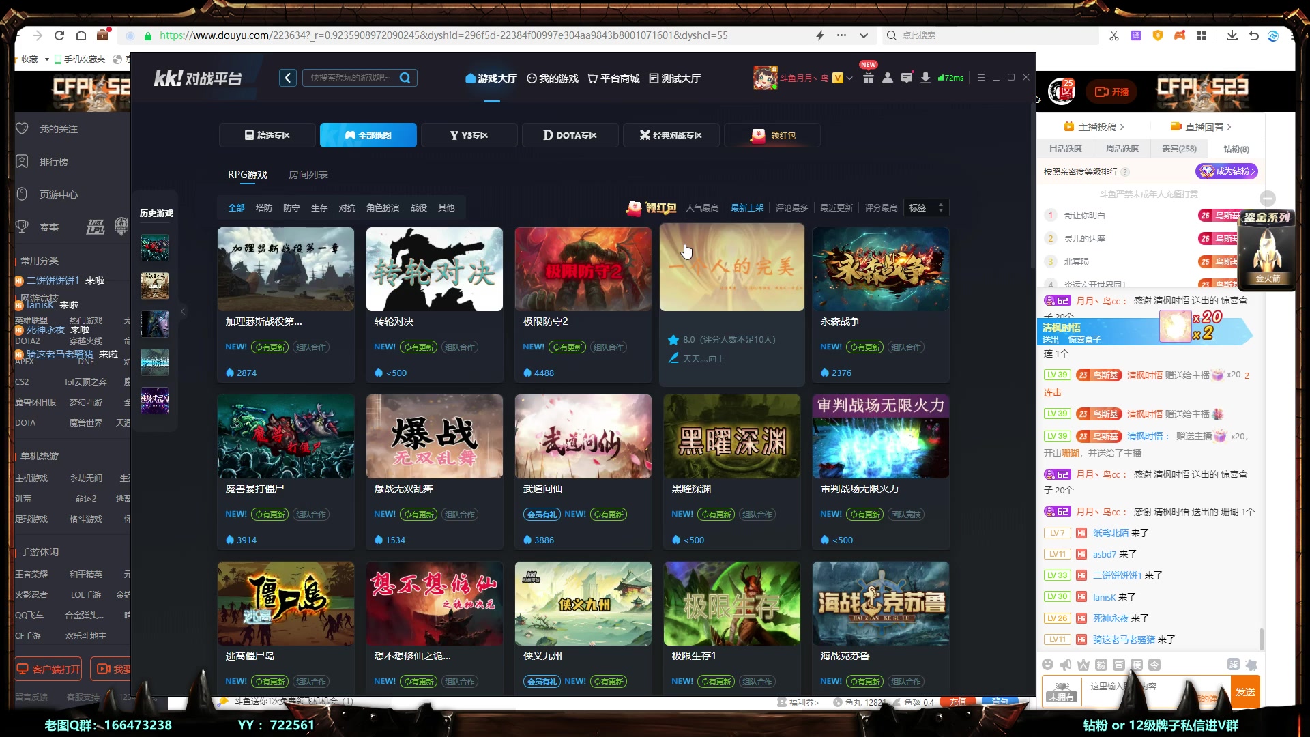Open the 收藏 bookmarks dropdown arrow
Image resolution: width=1310 pixels, height=737 pixels.
coord(47,59)
